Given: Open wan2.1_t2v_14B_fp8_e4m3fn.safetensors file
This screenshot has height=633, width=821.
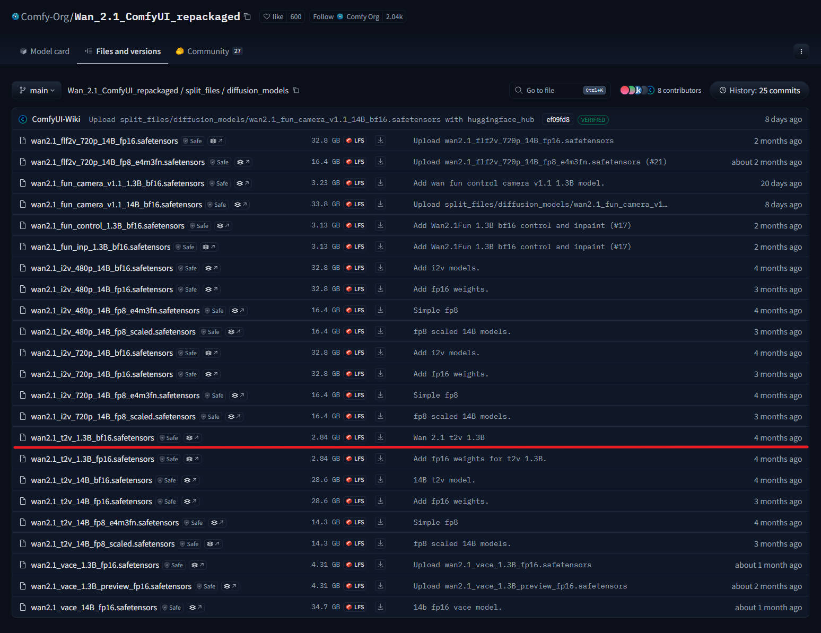Looking at the screenshot, I should (x=105, y=523).
